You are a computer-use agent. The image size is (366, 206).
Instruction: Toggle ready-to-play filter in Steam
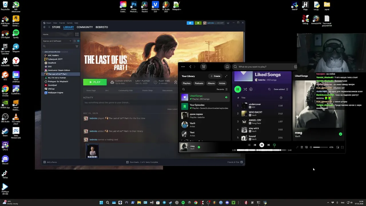(78, 41)
